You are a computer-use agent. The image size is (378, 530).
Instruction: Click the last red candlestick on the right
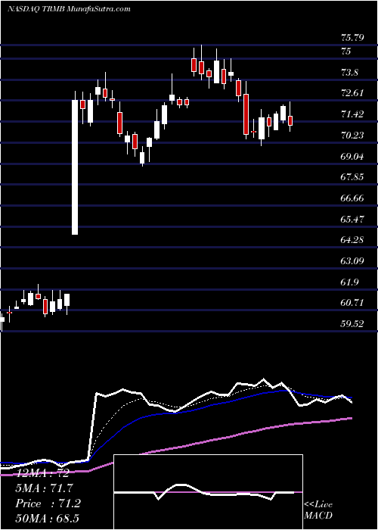290,120
